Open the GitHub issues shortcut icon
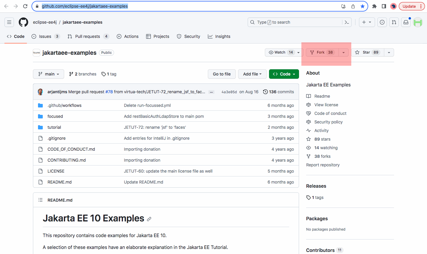The image size is (427, 254). 382,22
